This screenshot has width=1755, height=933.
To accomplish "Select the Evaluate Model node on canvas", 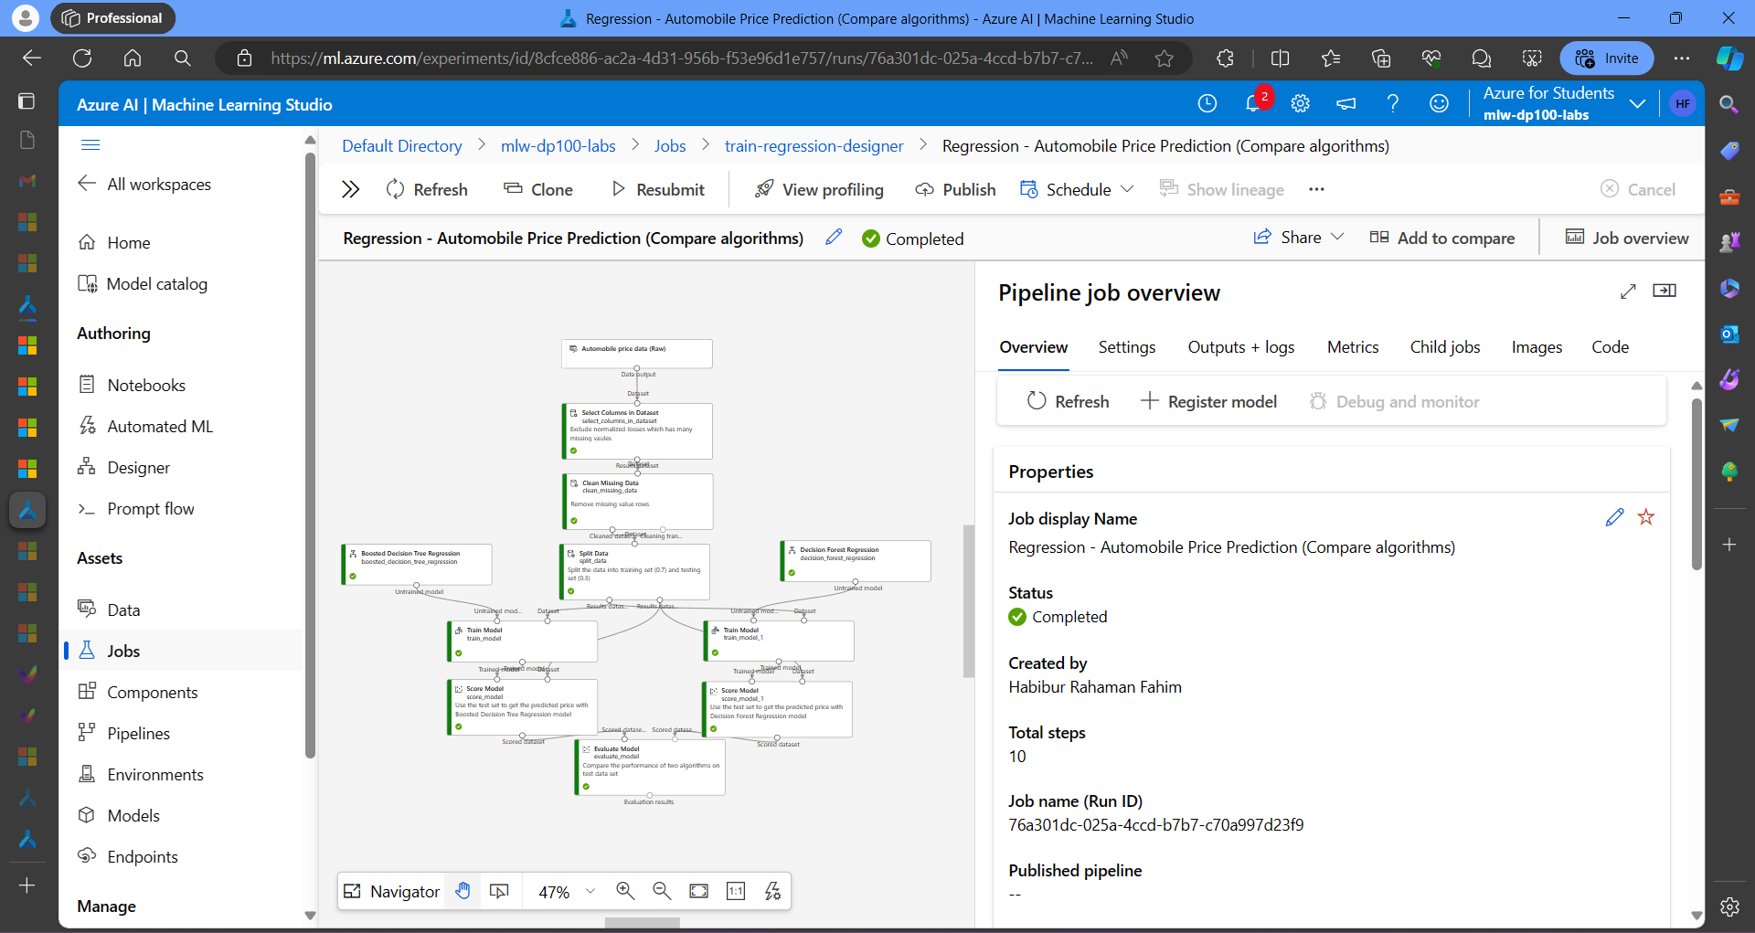I will click(650, 767).
